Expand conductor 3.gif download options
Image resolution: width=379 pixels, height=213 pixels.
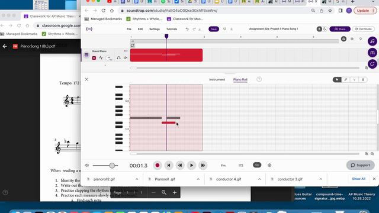[321, 179]
